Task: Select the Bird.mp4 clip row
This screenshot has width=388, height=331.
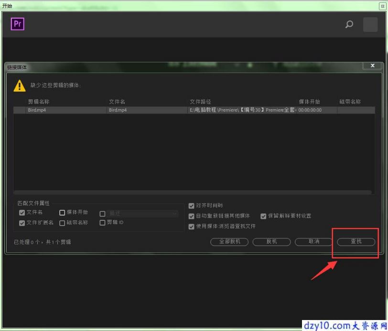Action: 194,110
